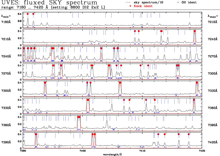This screenshot has width=220, height=156.
Task: Click the left label 7330Å
Action: point(6,108)
